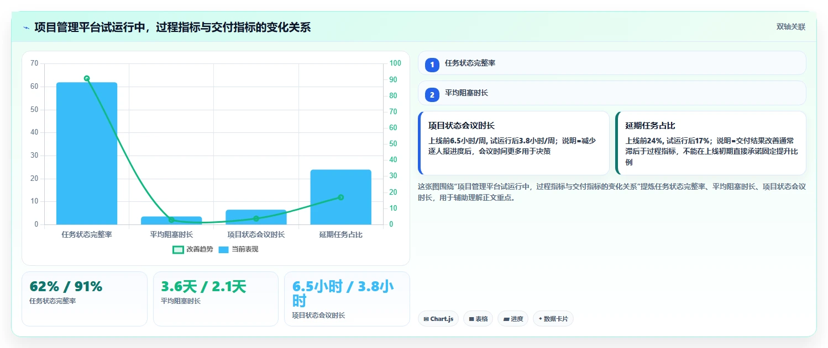Open the 项目状态会议时长 card title

point(462,126)
